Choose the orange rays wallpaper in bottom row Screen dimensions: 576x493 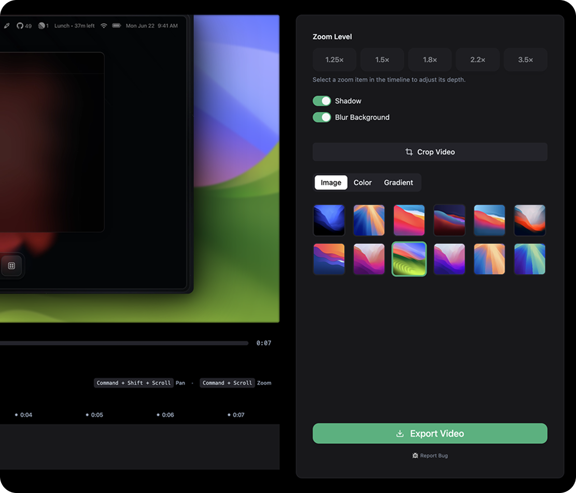[489, 259]
